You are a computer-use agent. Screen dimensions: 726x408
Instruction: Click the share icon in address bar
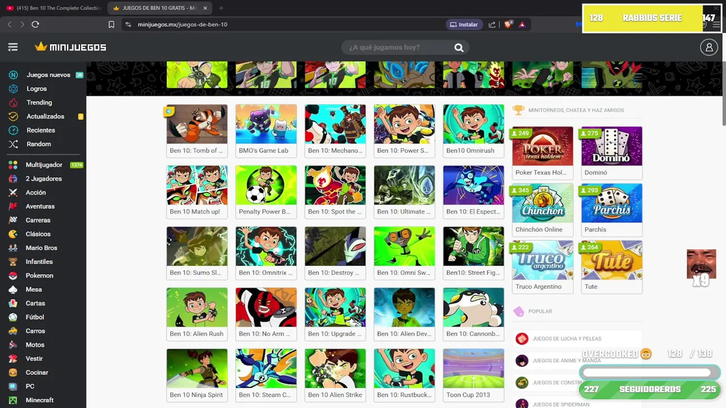[492, 24]
